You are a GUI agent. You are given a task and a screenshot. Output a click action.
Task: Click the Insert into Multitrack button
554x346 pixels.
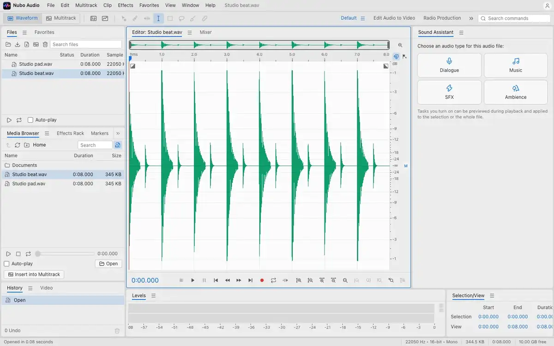point(34,274)
